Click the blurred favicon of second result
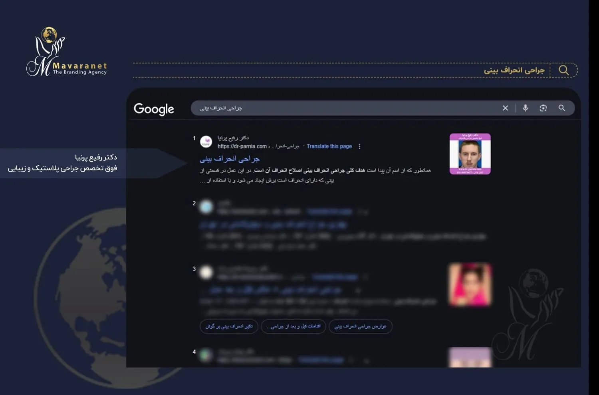The image size is (599, 395). click(x=206, y=207)
